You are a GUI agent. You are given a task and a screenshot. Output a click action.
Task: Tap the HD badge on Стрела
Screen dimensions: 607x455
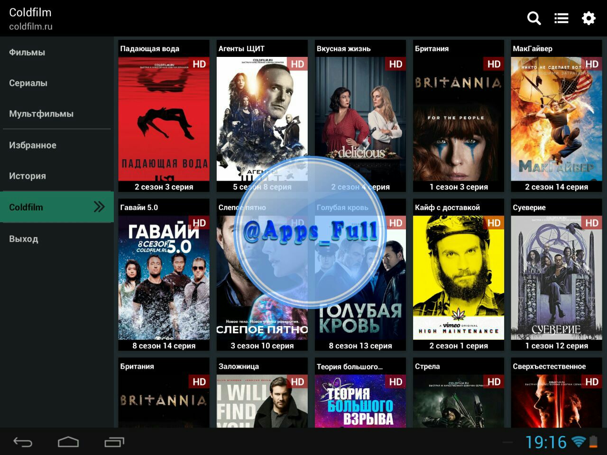click(494, 382)
